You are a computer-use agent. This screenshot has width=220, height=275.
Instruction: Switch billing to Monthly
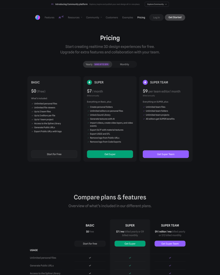click(x=124, y=64)
